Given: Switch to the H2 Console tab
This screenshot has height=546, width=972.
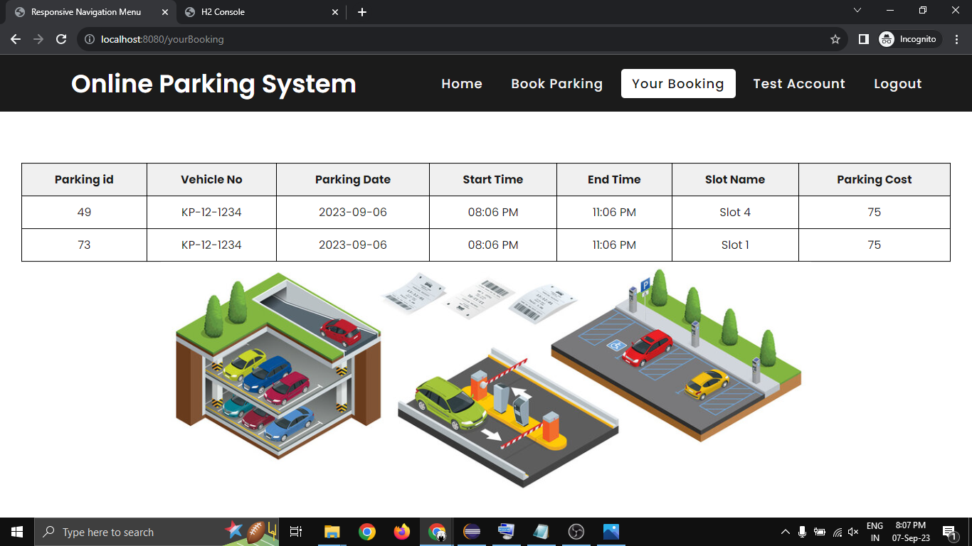Looking at the screenshot, I should tap(260, 12).
